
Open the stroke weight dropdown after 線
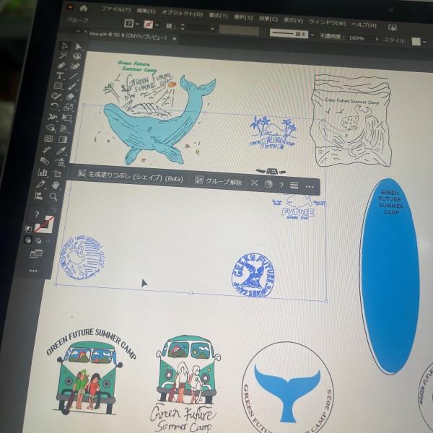211,28
